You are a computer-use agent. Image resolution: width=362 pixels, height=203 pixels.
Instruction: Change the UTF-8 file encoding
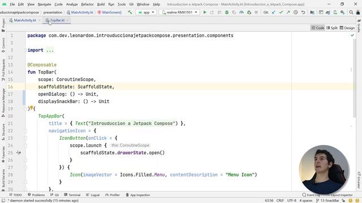coord(292,201)
